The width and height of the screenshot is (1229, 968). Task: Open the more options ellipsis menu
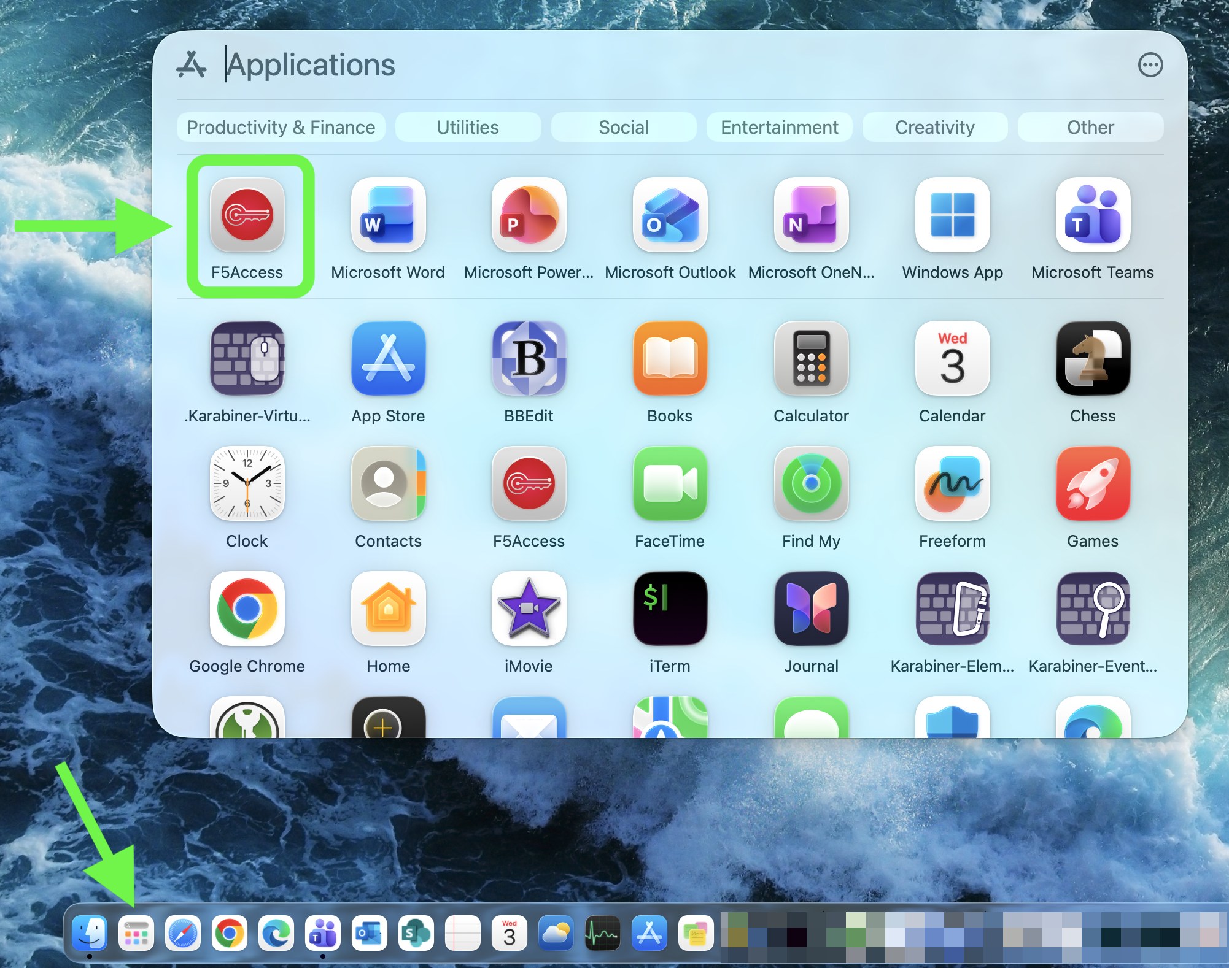1150,64
